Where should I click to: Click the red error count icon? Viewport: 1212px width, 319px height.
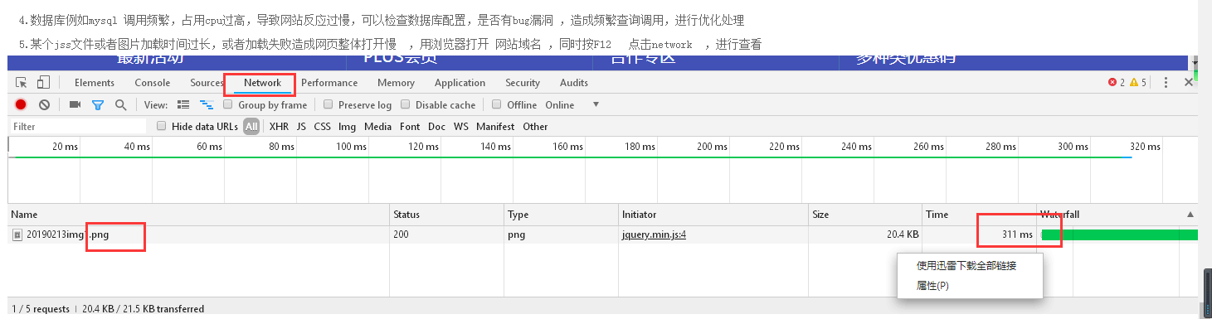pyautogui.click(x=1112, y=83)
